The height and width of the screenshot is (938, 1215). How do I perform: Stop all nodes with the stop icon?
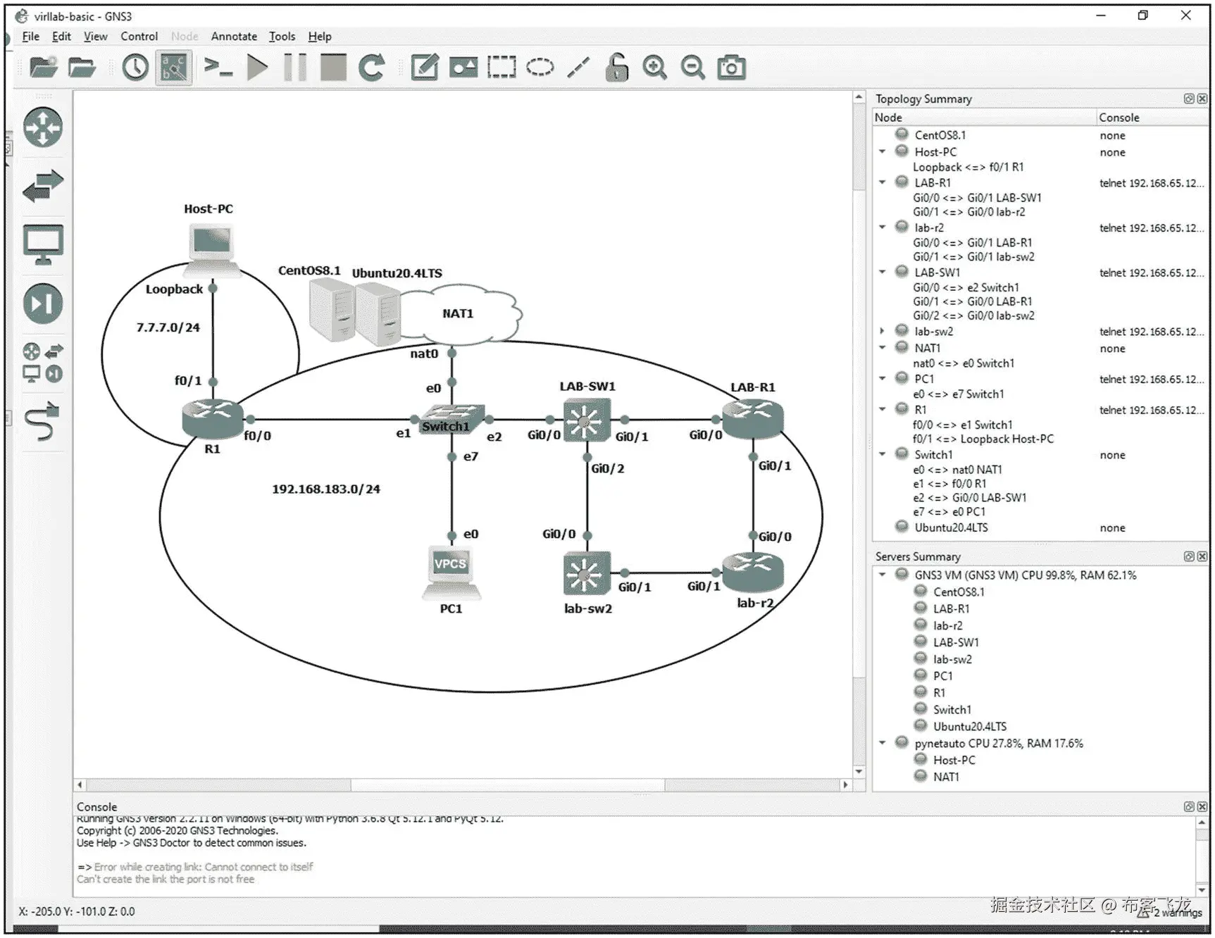click(333, 67)
